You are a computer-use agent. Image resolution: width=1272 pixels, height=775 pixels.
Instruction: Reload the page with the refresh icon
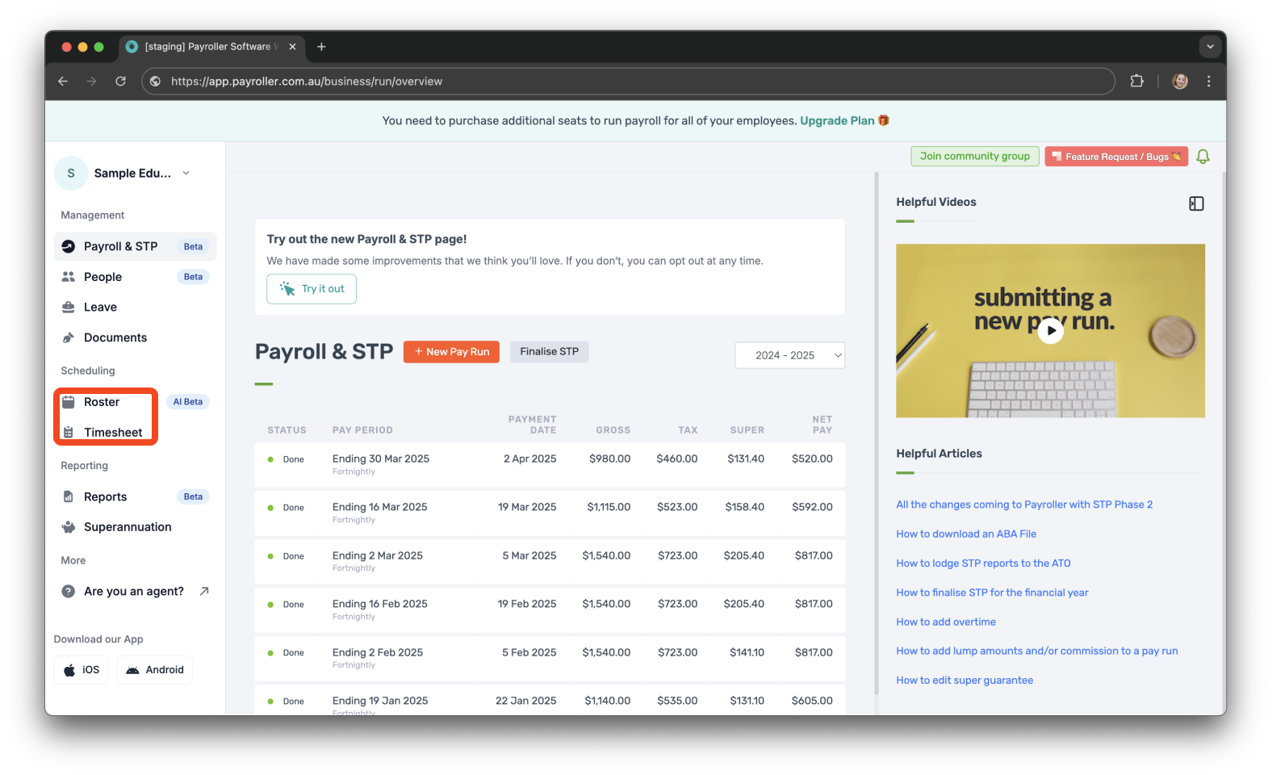coord(120,81)
